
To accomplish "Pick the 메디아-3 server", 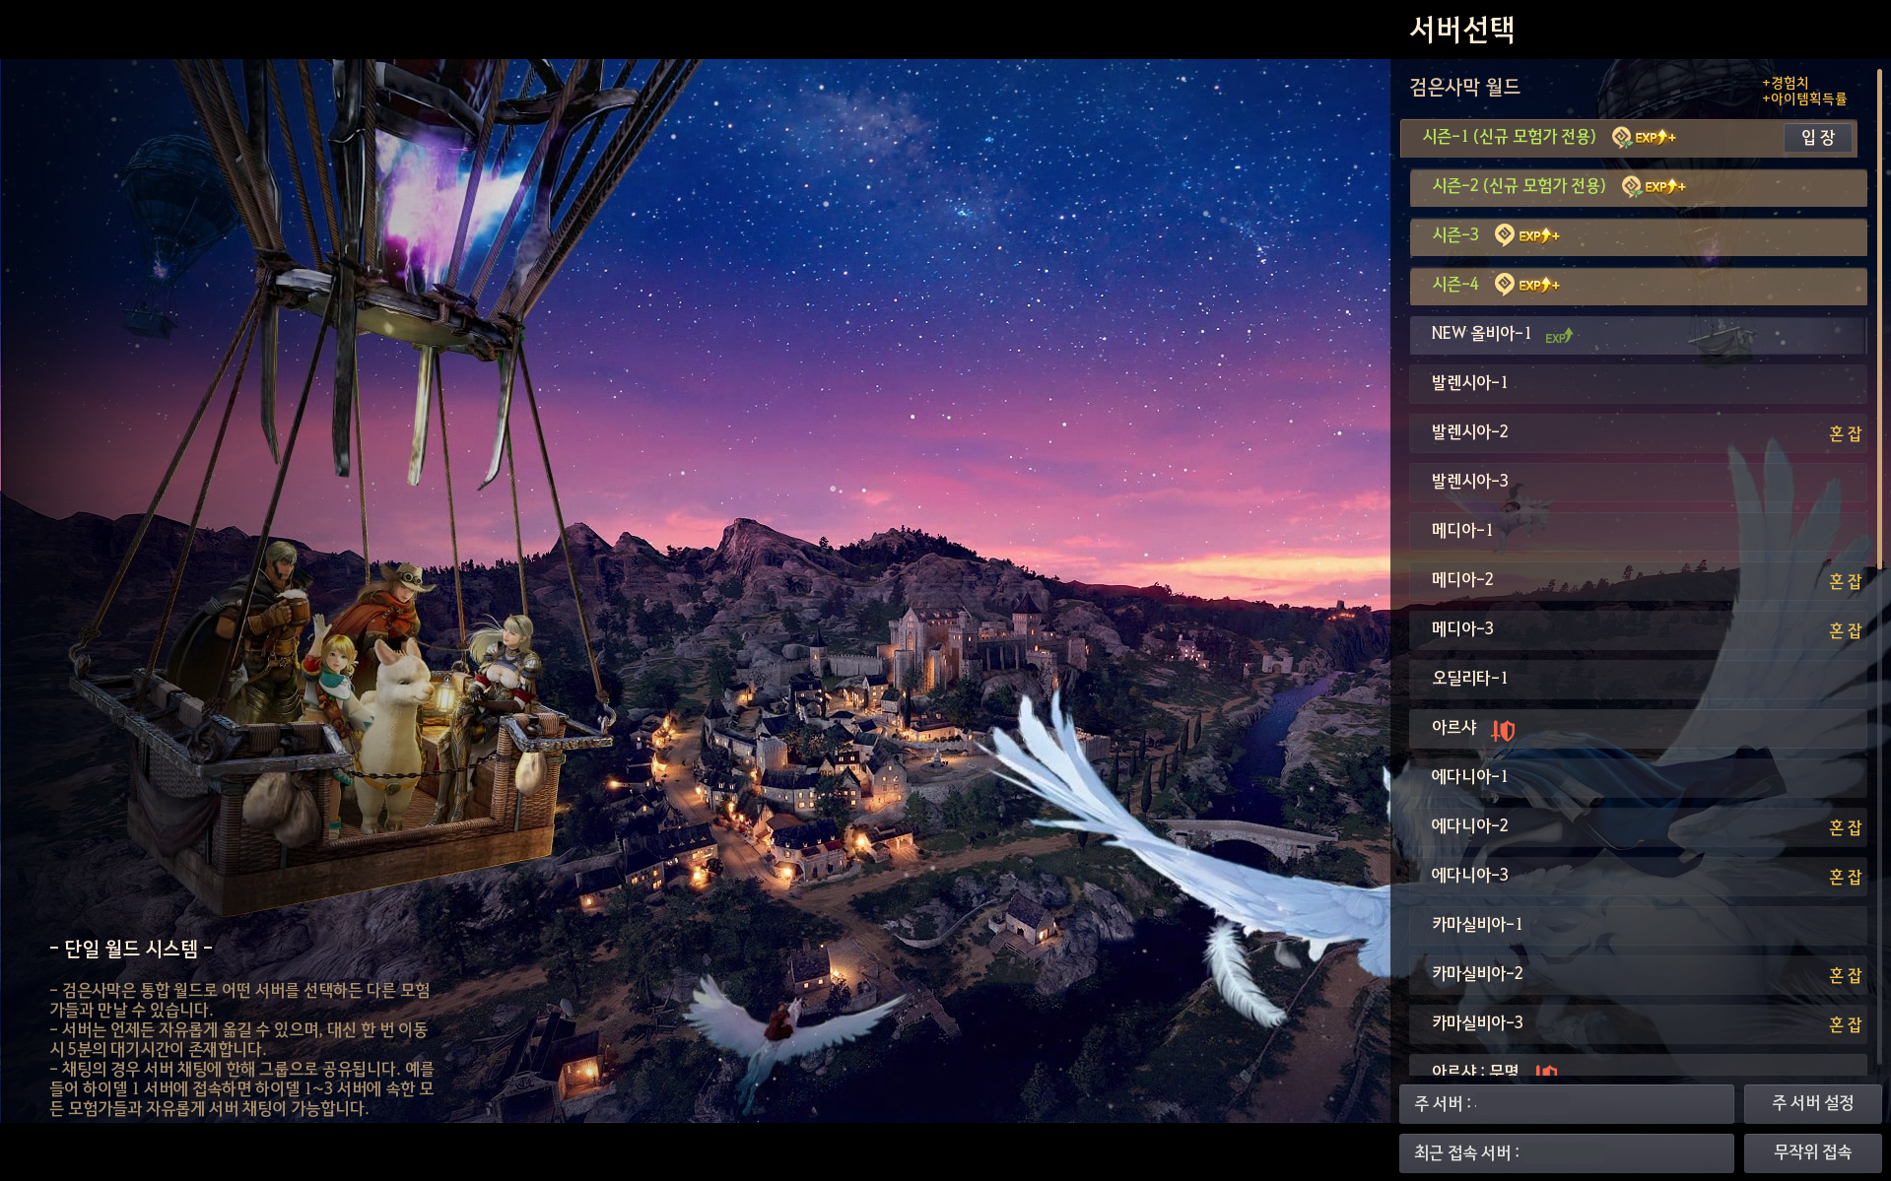I will click(1638, 630).
